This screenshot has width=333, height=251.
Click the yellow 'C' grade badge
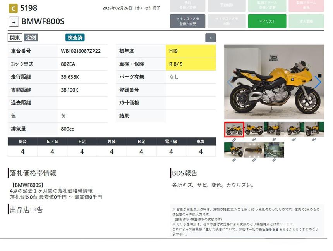click(13, 8)
